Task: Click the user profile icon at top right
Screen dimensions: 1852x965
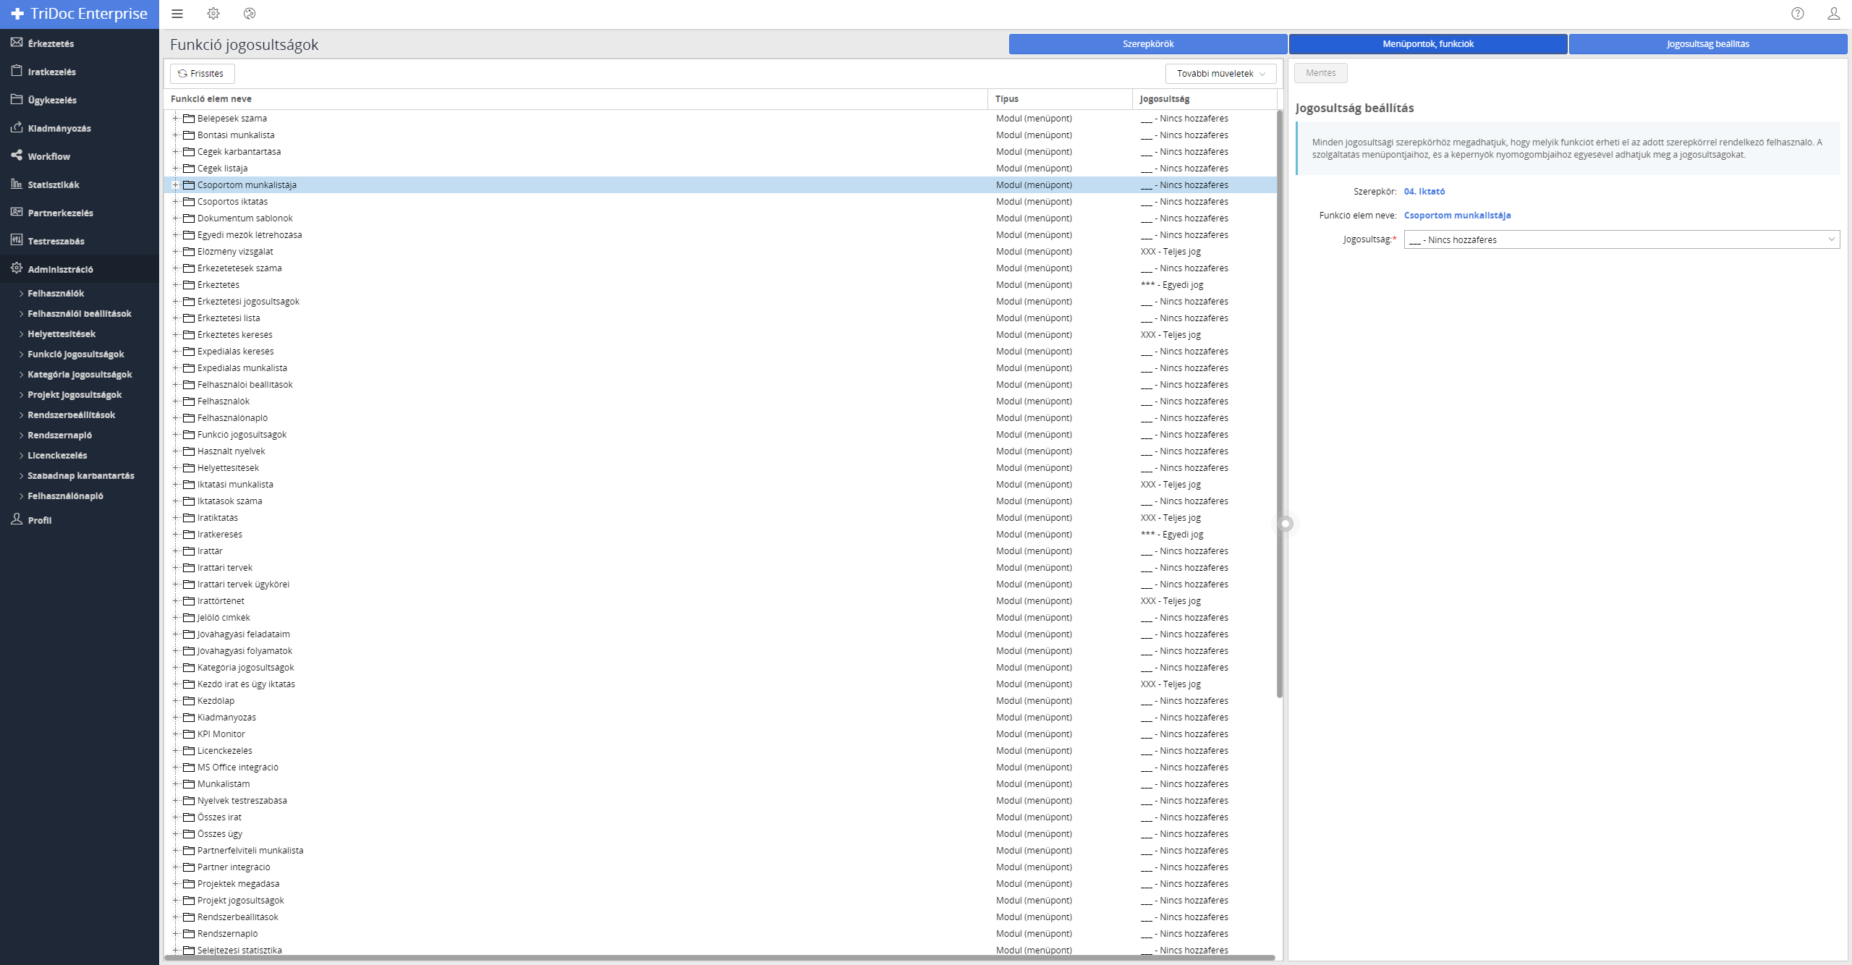Action: click(x=1834, y=14)
